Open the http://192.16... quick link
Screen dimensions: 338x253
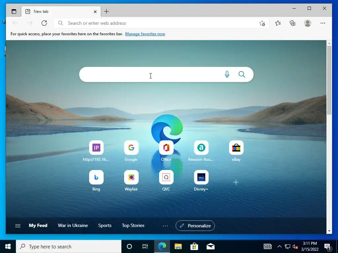click(96, 151)
